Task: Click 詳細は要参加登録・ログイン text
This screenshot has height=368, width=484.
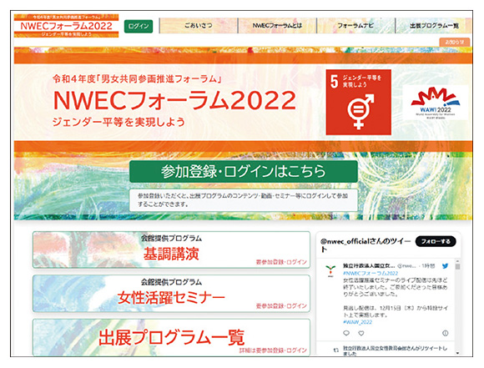Action: pos(273,350)
